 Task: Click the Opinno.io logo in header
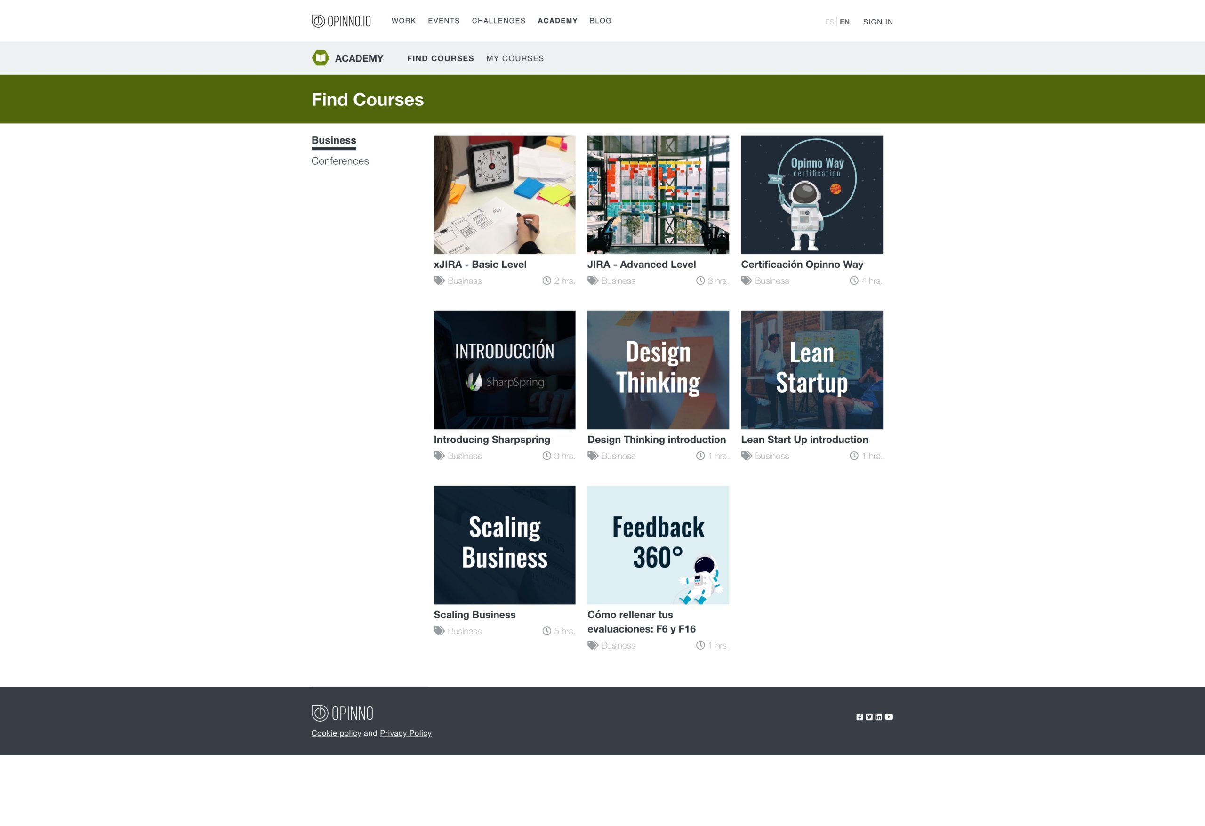pos(341,21)
